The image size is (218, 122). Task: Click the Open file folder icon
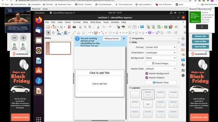point(54,27)
